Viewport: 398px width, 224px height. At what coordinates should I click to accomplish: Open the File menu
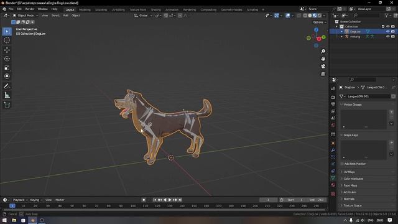point(11,9)
